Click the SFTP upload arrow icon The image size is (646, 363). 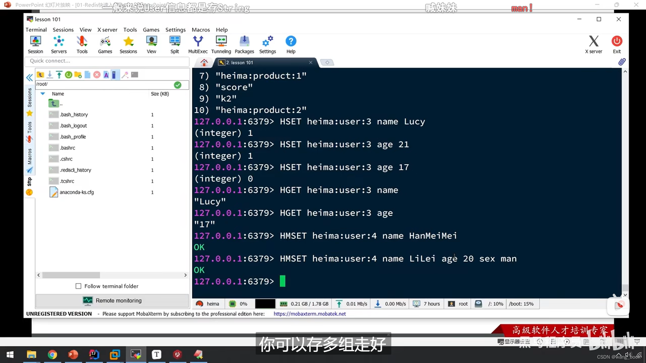pos(59,75)
